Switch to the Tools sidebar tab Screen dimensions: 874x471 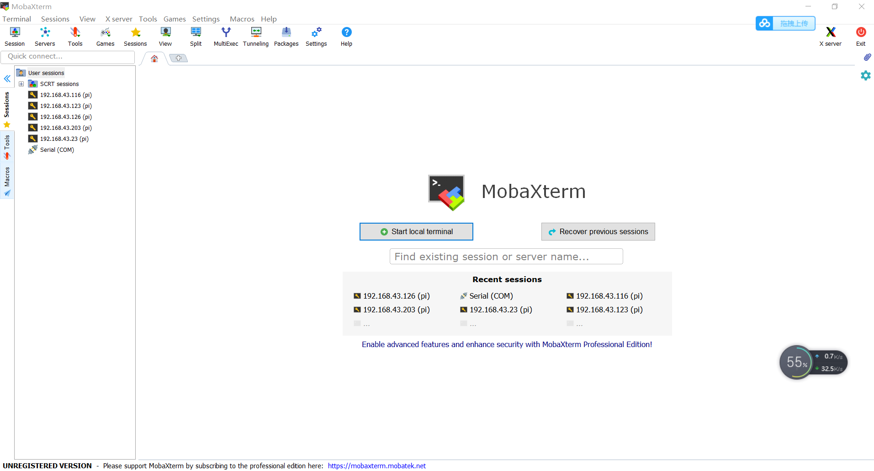click(7, 145)
